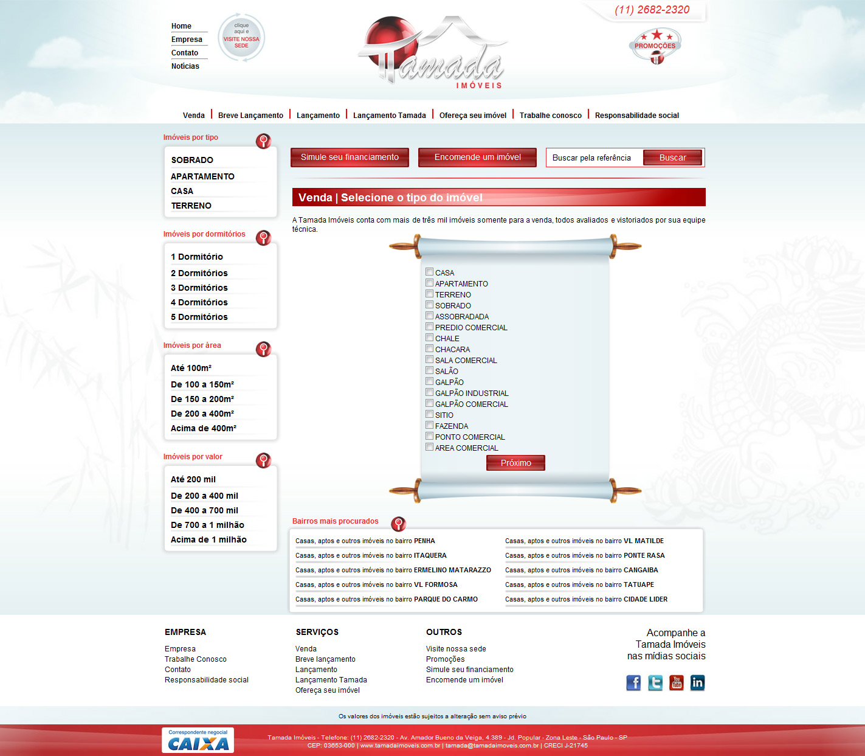The height and width of the screenshot is (756, 865).
Task: Open the Breve Lançamento menu item
Action: pos(250,116)
